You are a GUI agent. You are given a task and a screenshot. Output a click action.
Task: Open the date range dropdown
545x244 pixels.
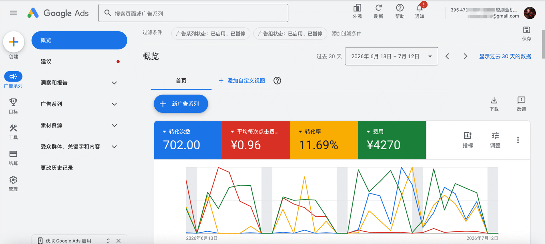[x=391, y=56]
